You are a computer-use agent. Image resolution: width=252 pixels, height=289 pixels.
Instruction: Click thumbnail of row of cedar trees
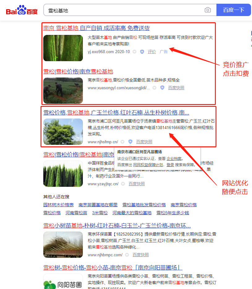pos(63,174)
